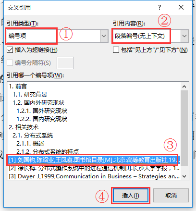The height and width of the screenshot is (211, 196).
Task: Enable 包括"见上方"/"见下方" checkbox
Action: click(116, 50)
